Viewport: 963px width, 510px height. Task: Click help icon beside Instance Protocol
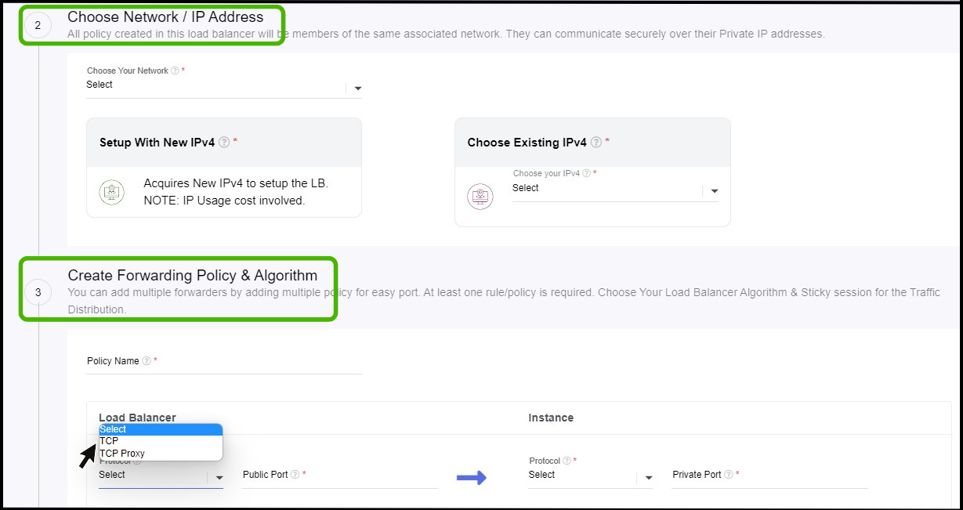click(x=567, y=461)
